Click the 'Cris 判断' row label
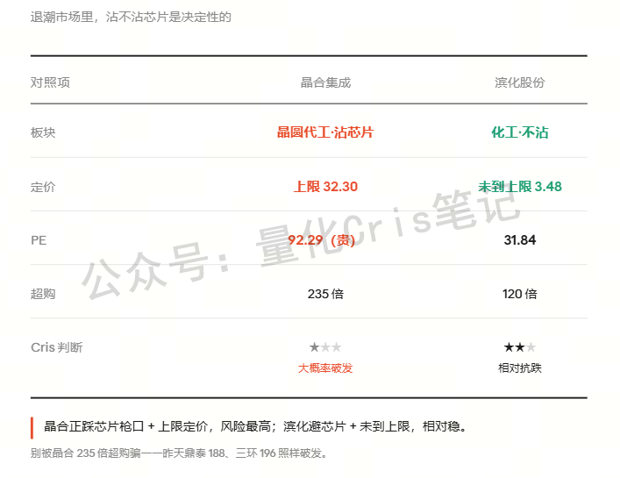This screenshot has width=620, height=478. coord(56,347)
